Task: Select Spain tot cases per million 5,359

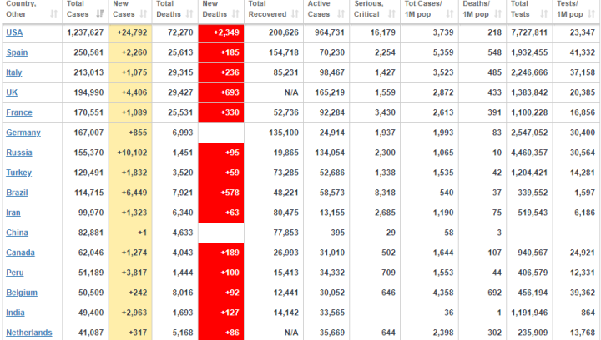Action: coord(443,52)
